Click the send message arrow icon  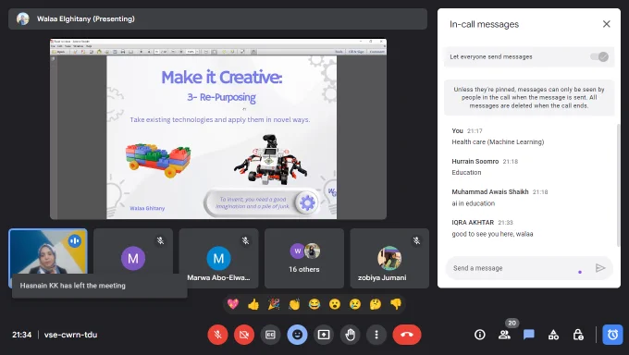[600, 268]
